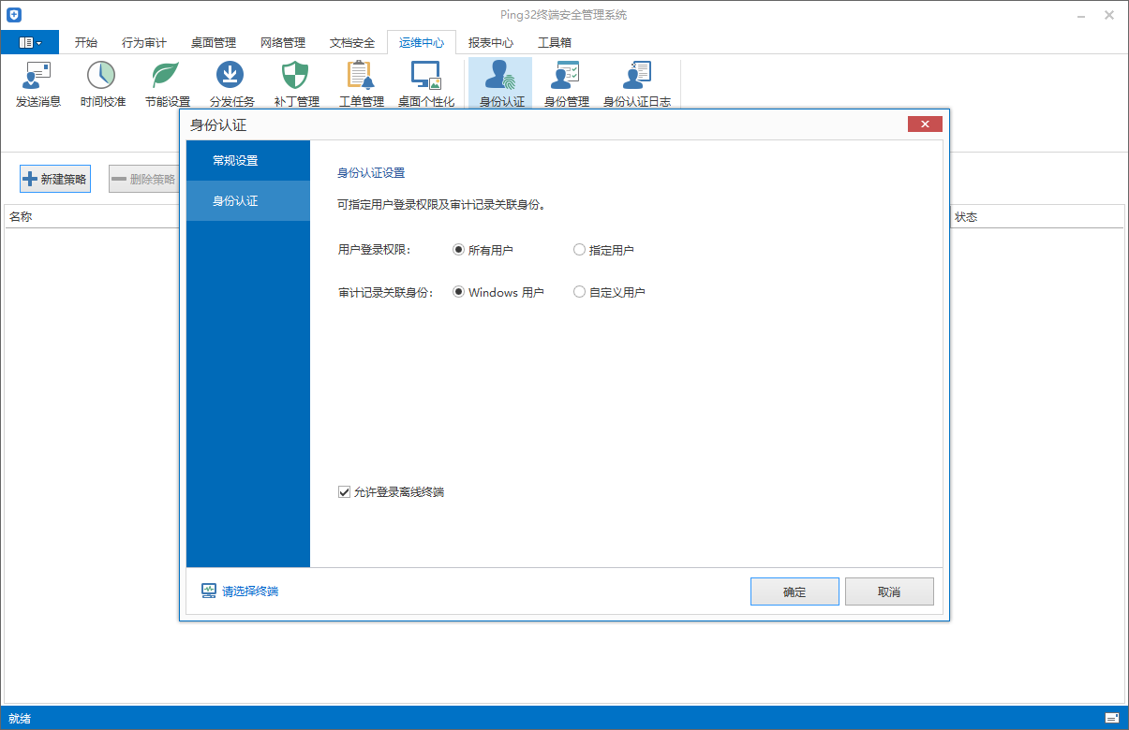Select 常规设置 in the dialog sidebar

(x=248, y=160)
